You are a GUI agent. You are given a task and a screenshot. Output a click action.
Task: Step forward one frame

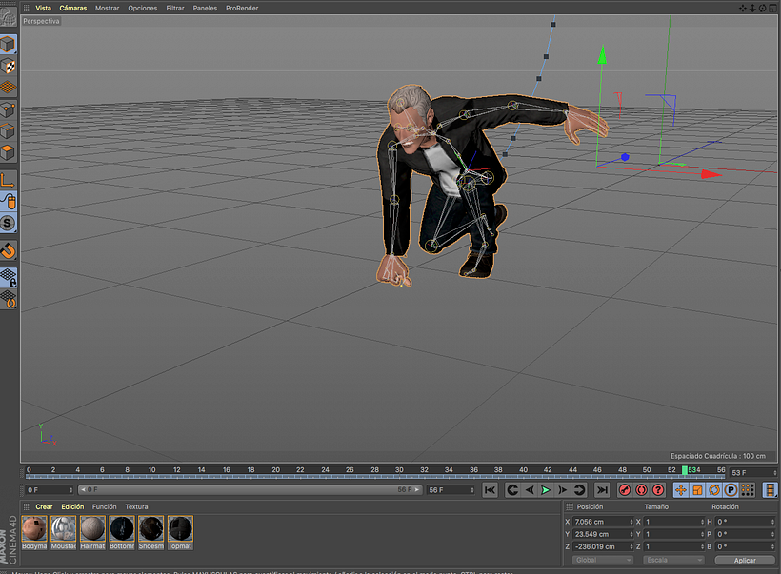click(562, 490)
